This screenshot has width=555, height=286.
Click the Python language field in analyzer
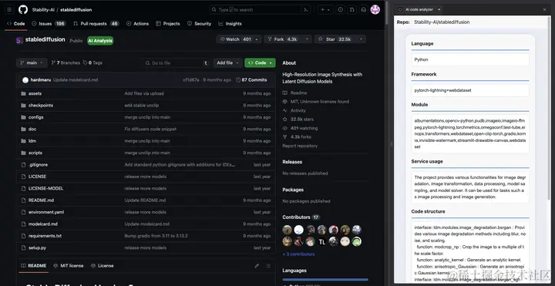click(x=470, y=59)
